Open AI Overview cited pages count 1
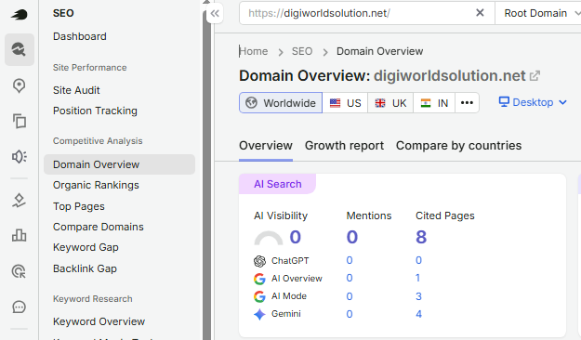Screen dimensions: 581x340 (x=418, y=278)
